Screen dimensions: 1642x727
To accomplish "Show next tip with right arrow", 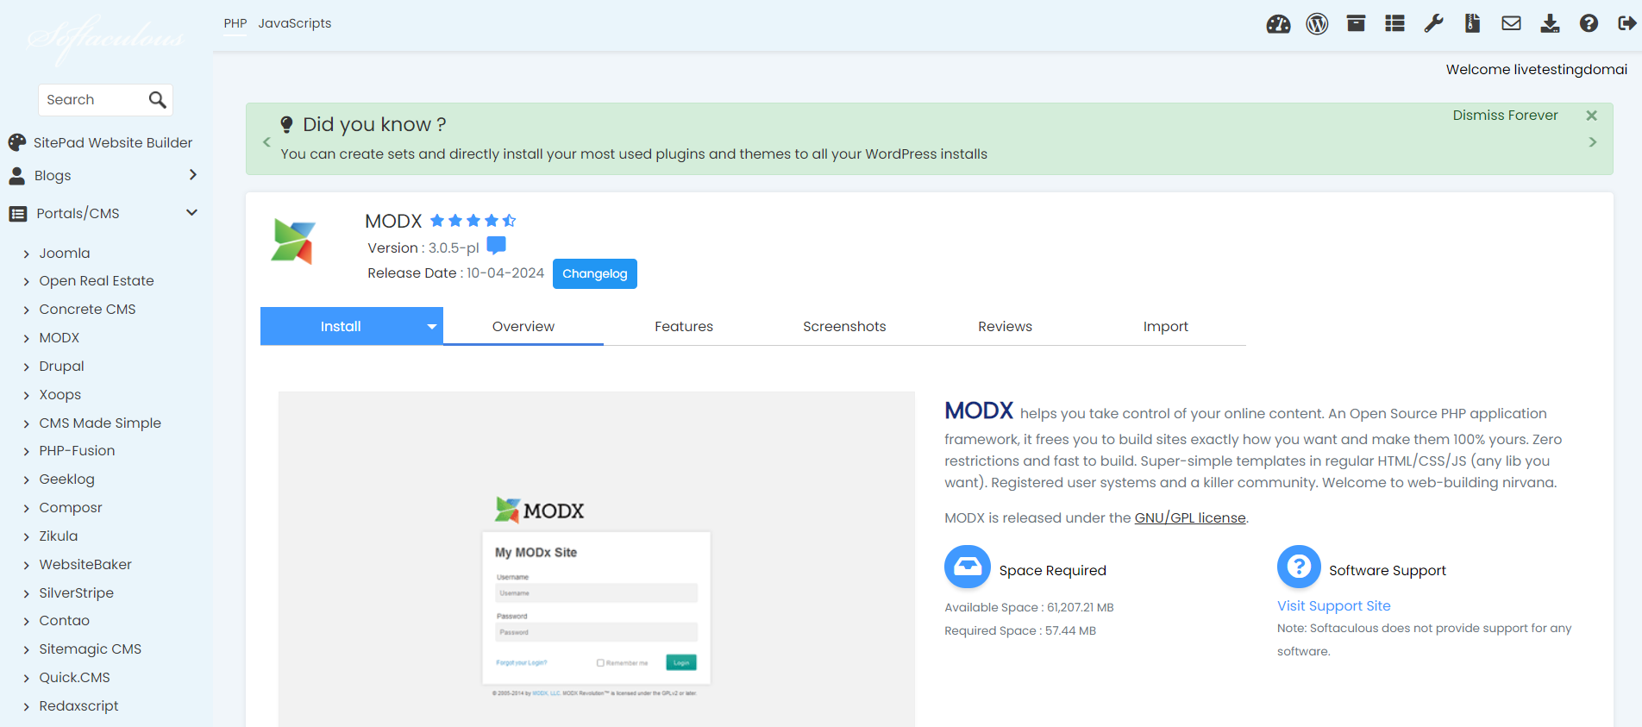I will [1593, 142].
